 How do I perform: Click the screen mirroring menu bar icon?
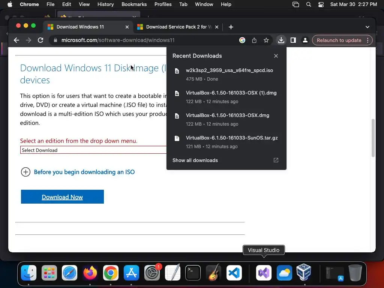pos(295,4)
